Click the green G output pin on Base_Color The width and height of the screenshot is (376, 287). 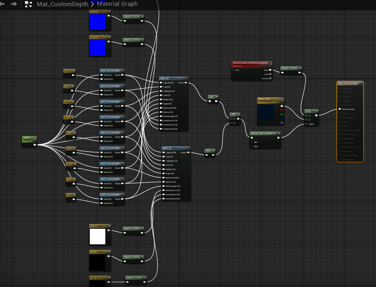coord(282,114)
